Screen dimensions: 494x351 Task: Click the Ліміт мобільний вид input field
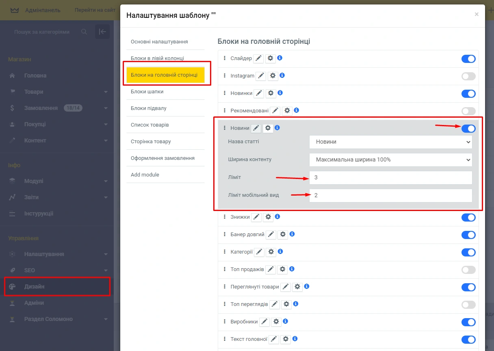(x=390, y=195)
